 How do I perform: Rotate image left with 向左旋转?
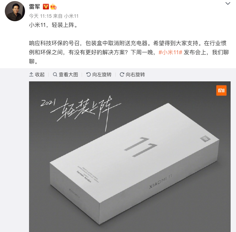(99, 75)
